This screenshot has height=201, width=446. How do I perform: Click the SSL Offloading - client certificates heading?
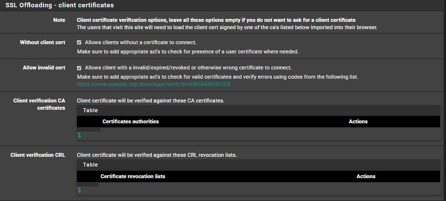[x=59, y=5]
